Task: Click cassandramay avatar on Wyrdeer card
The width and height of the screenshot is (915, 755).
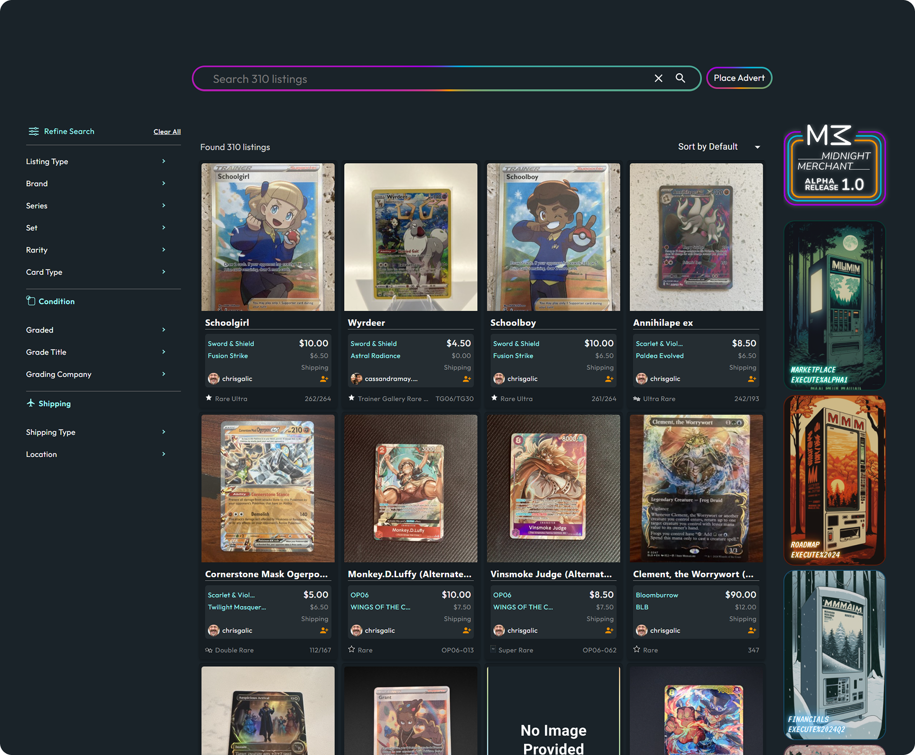Action: 356,378
